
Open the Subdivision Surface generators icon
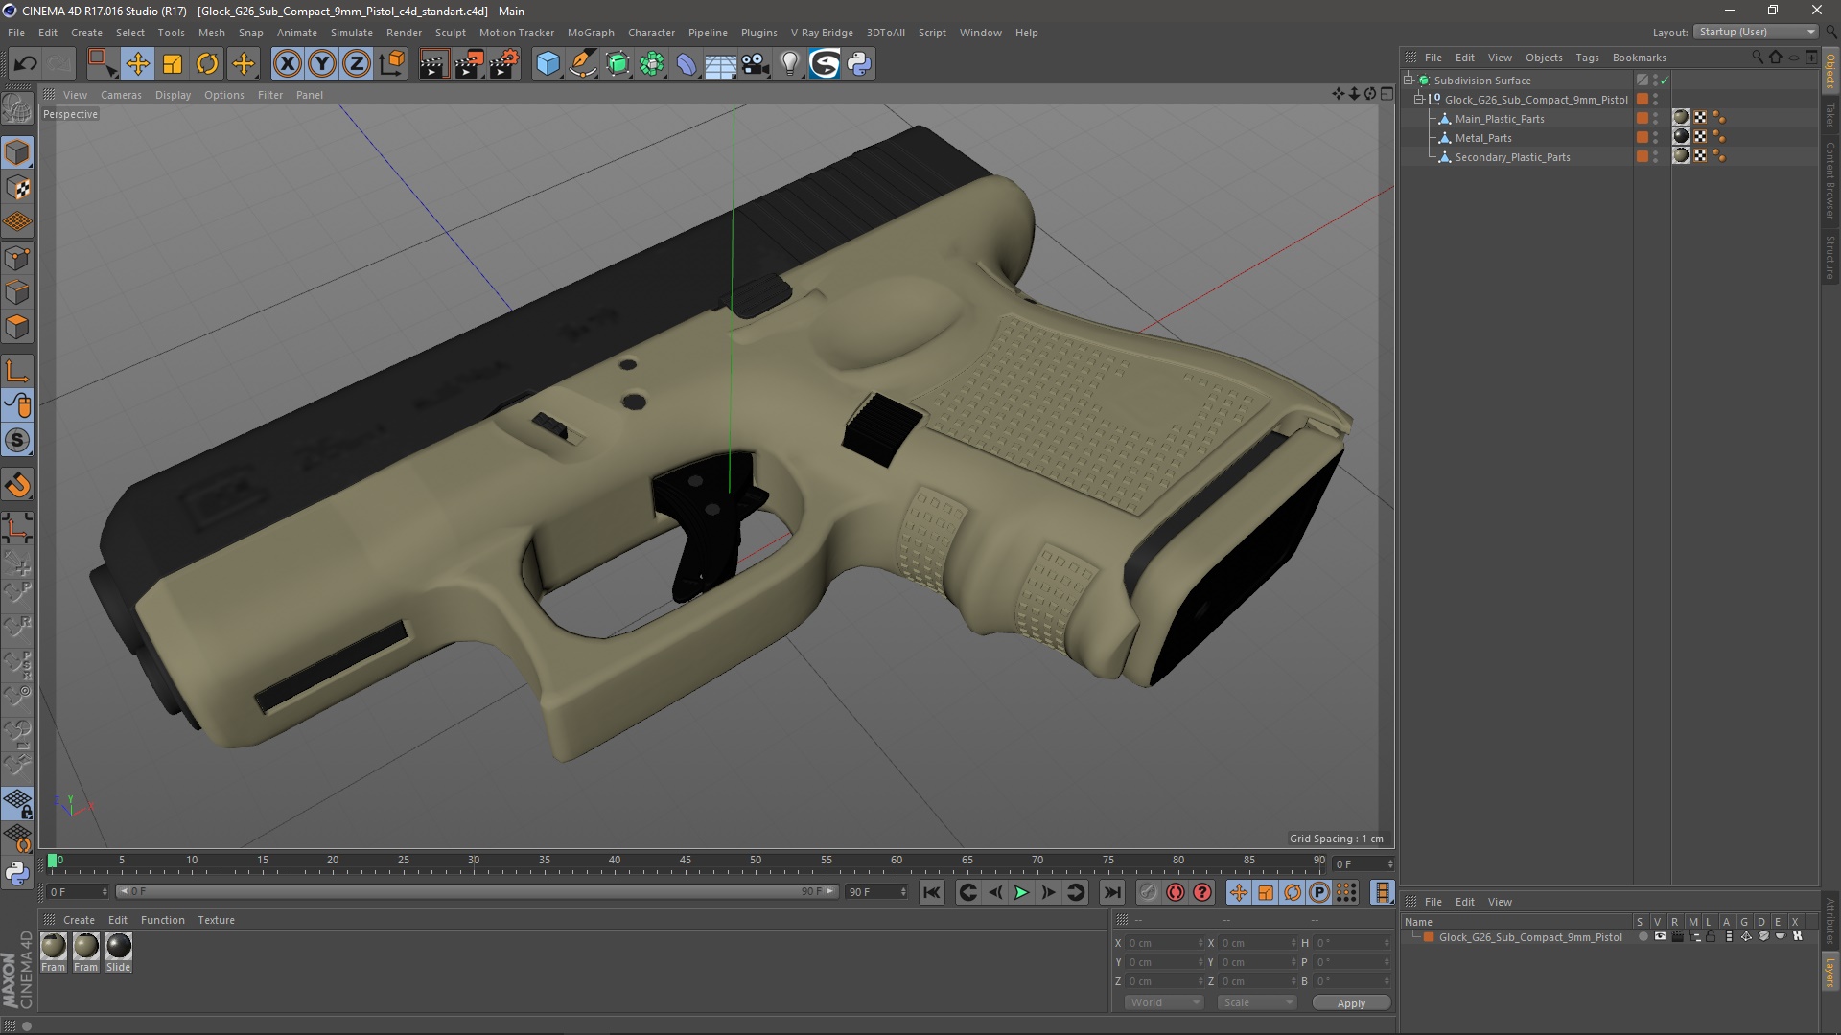[x=618, y=64]
